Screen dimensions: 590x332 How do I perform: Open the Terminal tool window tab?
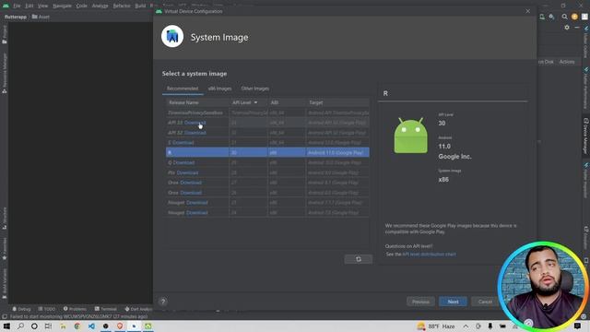pos(106,309)
